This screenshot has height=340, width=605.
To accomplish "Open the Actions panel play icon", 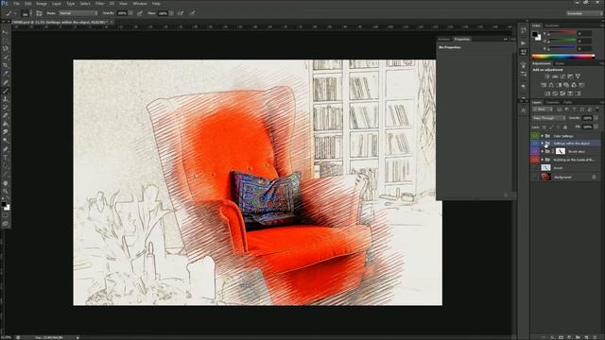I will pyautogui.click(x=523, y=43).
